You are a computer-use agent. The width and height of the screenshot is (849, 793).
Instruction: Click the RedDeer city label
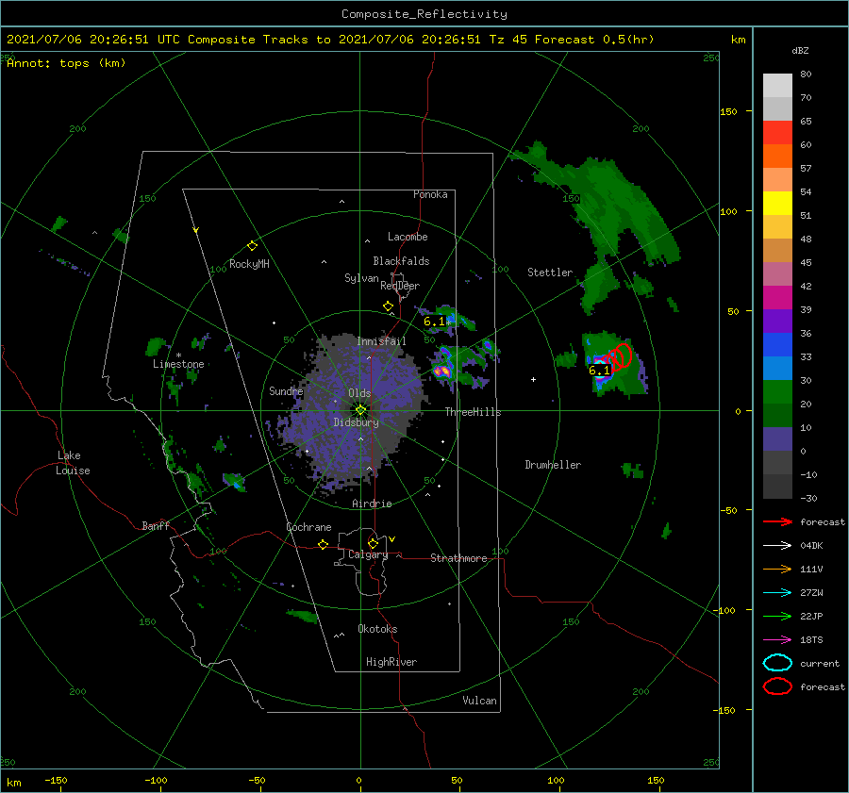[400, 286]
